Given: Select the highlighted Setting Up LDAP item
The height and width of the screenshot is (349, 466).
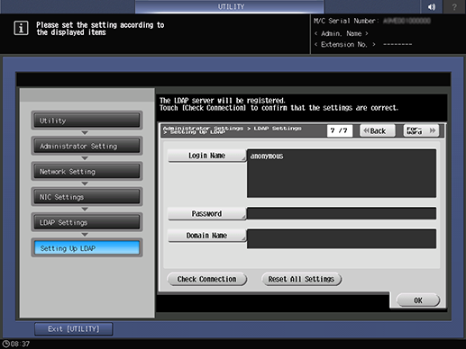Looking at the screenshot, I should (x=87, y=248).
